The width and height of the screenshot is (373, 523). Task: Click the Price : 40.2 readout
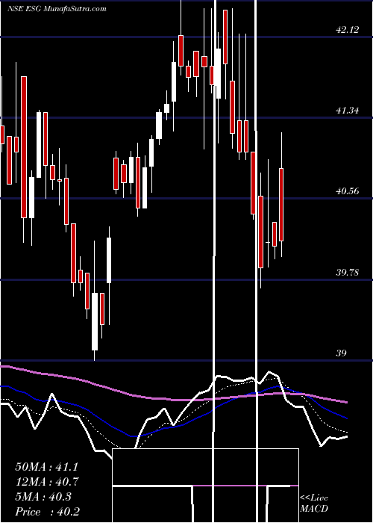click(x=47, y=512)
